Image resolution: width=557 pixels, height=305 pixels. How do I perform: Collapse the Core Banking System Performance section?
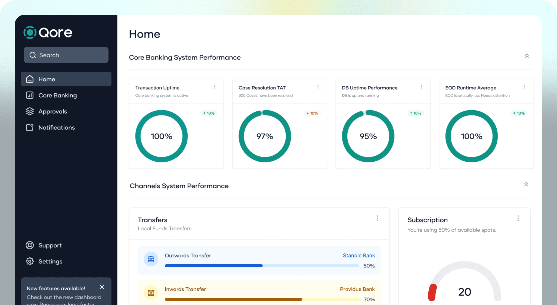(x=527, y=56)
